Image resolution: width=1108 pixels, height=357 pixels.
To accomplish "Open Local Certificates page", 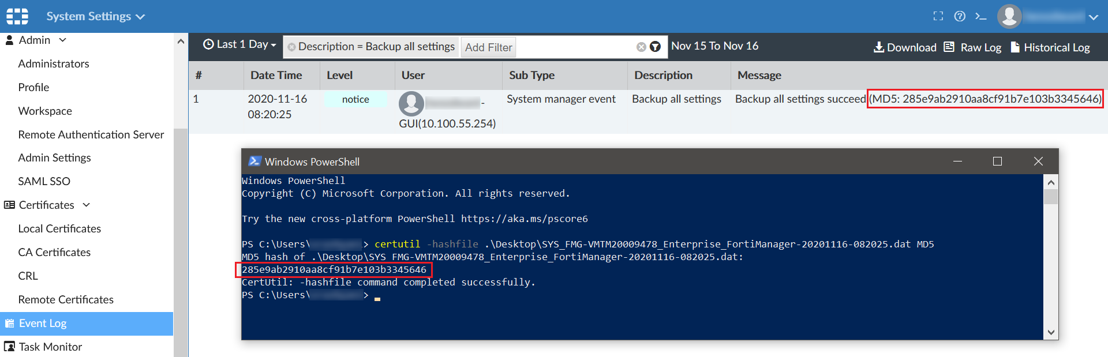I will tap(59, 228).
